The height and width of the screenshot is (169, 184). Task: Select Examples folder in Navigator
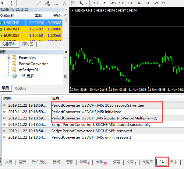pyautogui.click(x=27, y=58)
